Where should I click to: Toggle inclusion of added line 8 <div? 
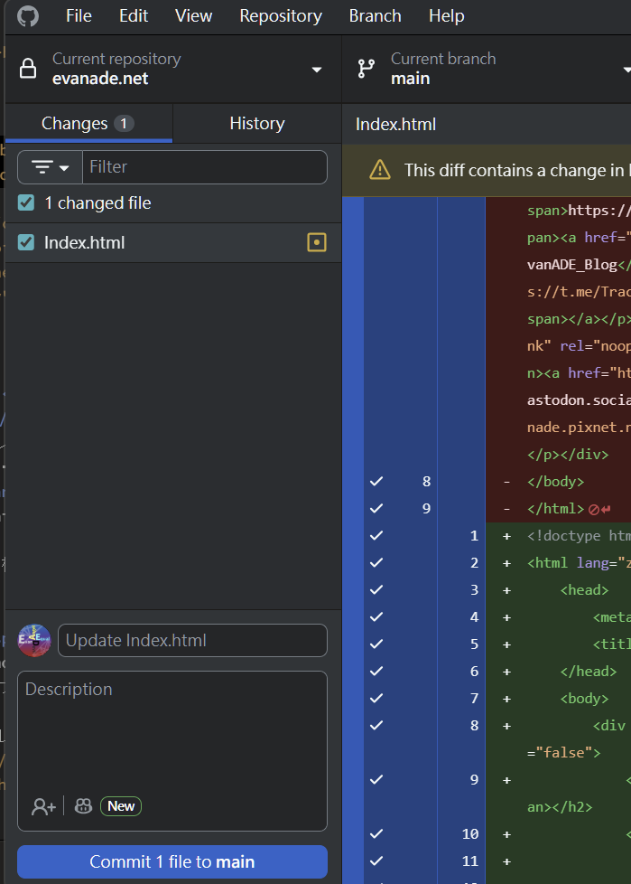376,724
